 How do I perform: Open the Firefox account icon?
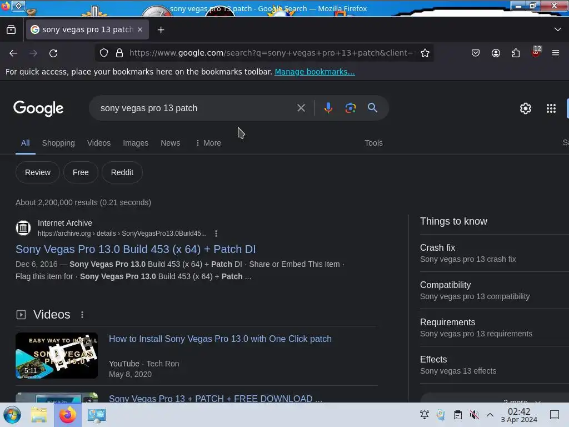tap(496, 53)
